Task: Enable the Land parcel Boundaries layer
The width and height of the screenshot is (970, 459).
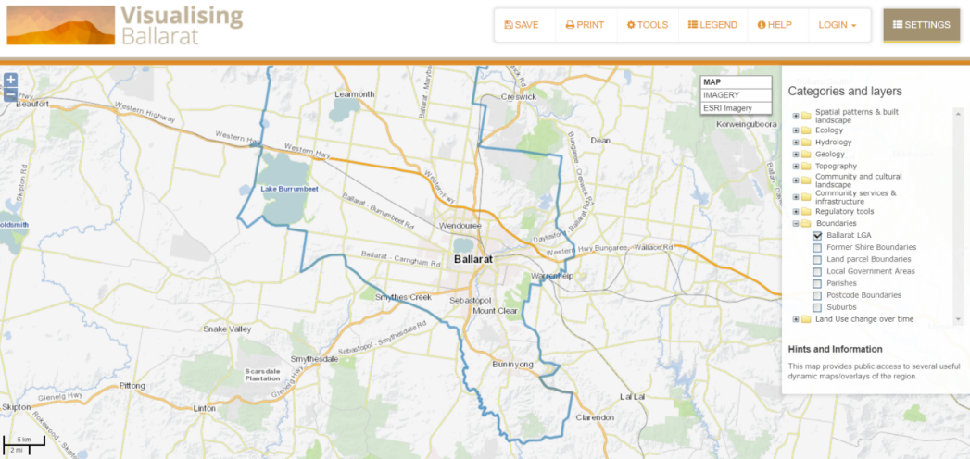Action: pyautogui.click(x=817, y=259)
